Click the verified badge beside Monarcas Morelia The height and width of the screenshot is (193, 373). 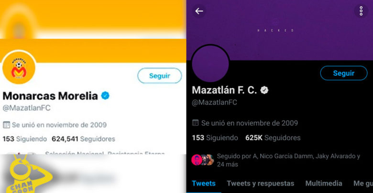pos(105,96)
